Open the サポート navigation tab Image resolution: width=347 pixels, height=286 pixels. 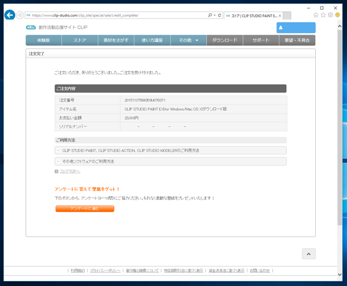pos(261,40)
